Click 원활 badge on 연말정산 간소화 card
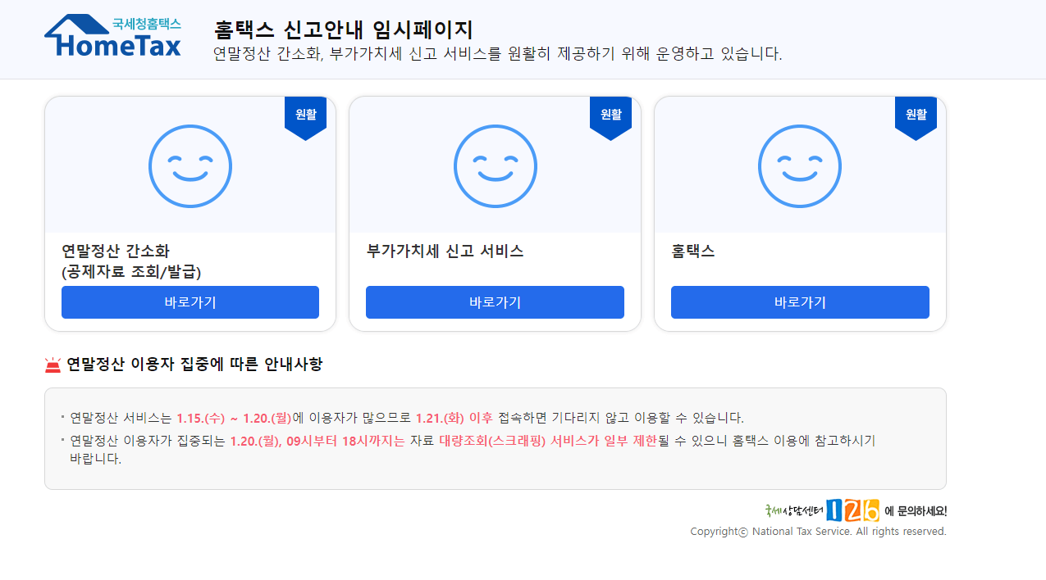This screenshot has width=1046, height=580. click(x=306, y=118)
